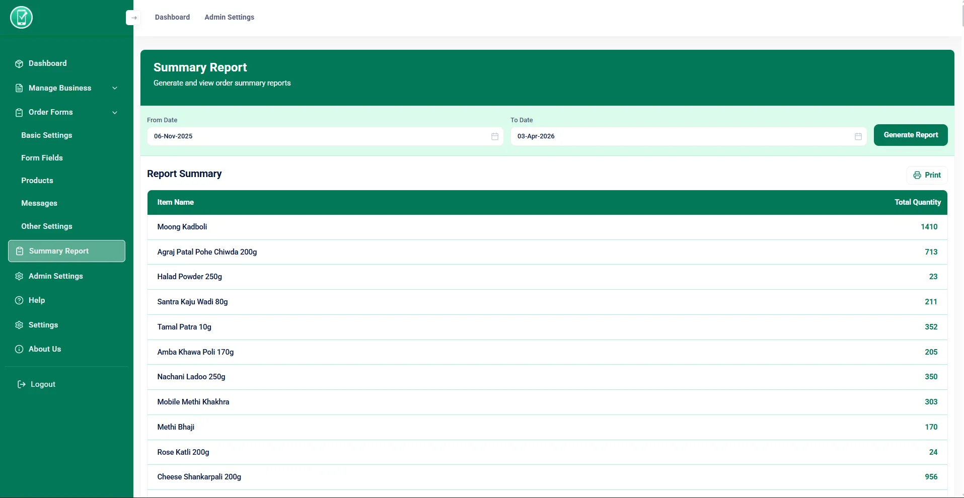This screenshot has width=964, height=498.
Task: Expand the Manage Business chevron
Action: point(115,88)
